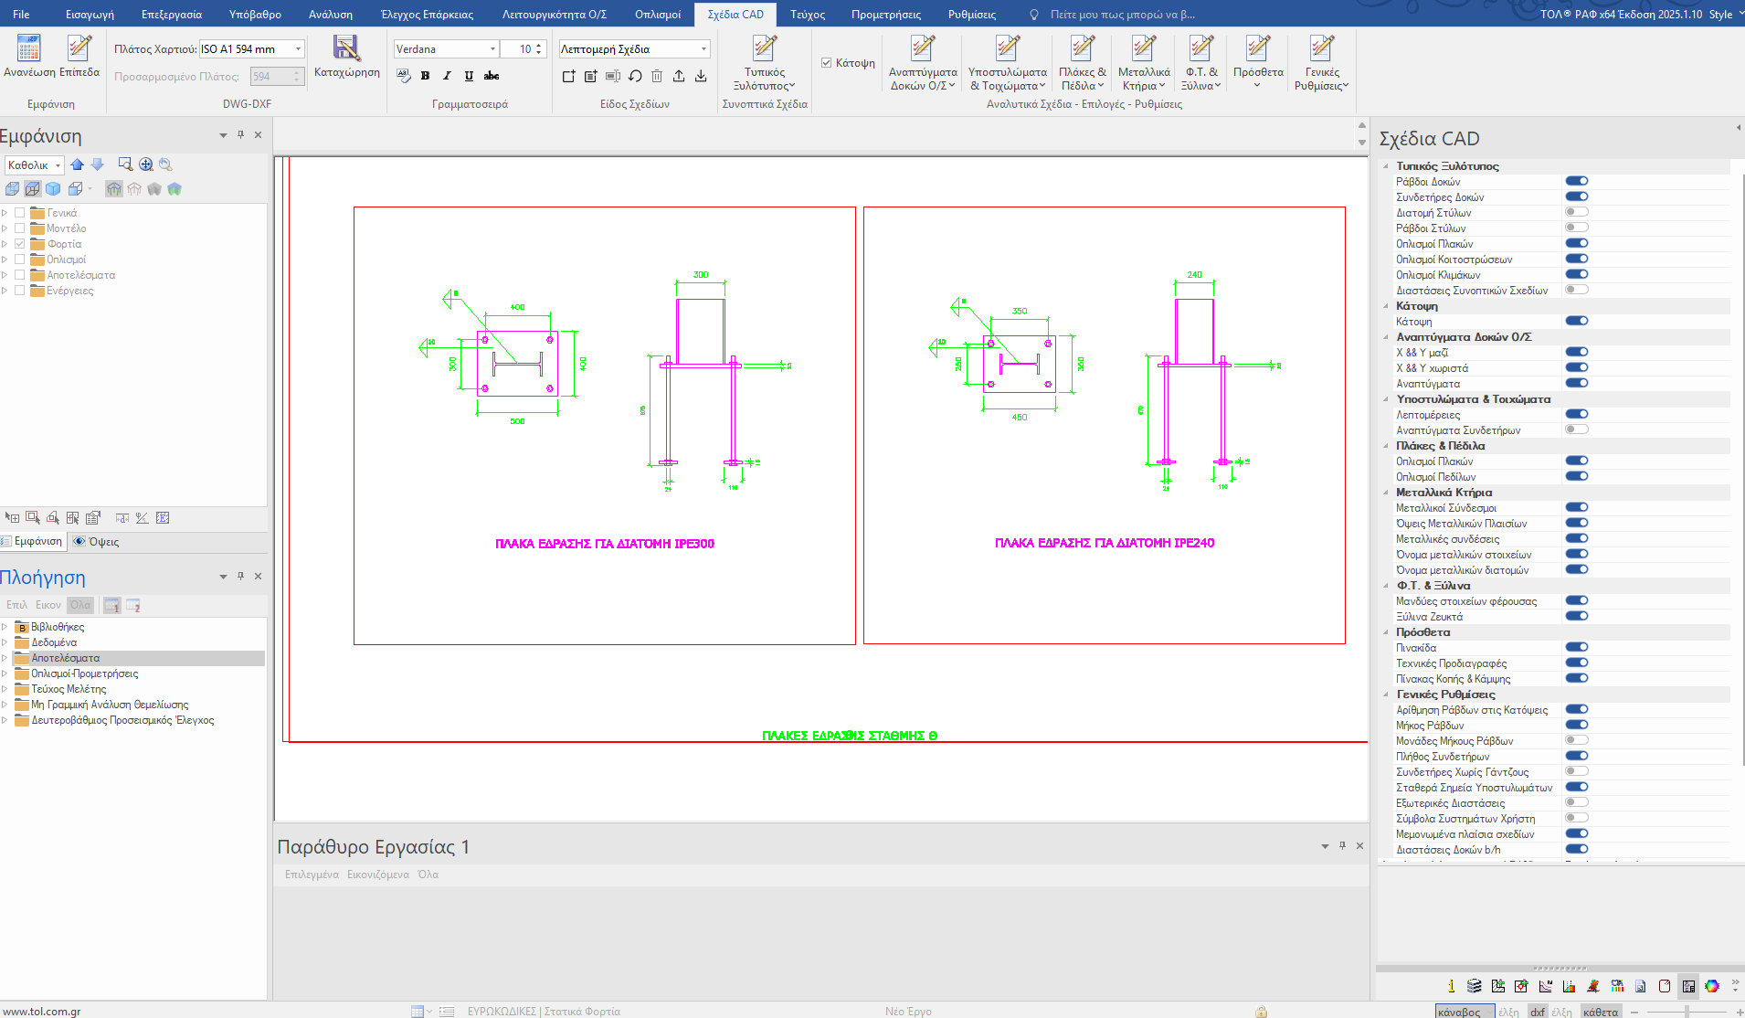Enable the Διατομή Στύλων toggle
The height and width of the screenshot is (1018, 1745).
tap(1577, 212)
